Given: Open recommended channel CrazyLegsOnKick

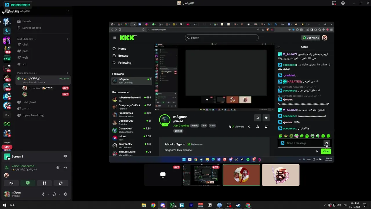Looking at the screenshot, I should [x=132, y=107].
